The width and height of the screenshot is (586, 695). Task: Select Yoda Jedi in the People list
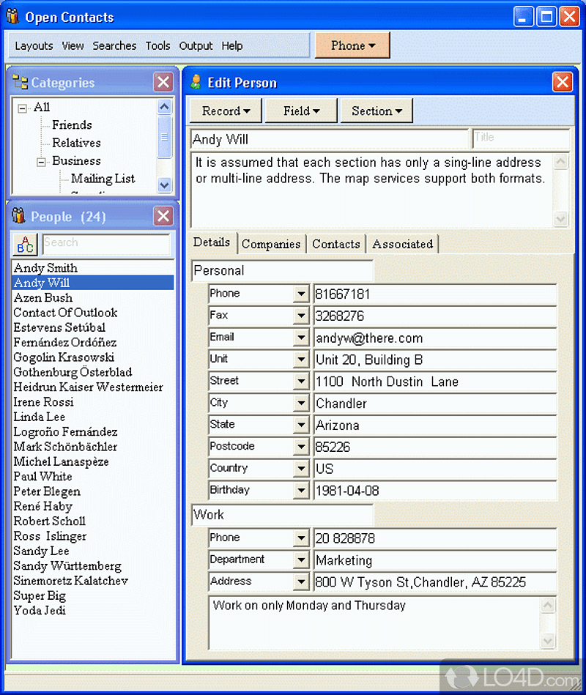point(92,610)
